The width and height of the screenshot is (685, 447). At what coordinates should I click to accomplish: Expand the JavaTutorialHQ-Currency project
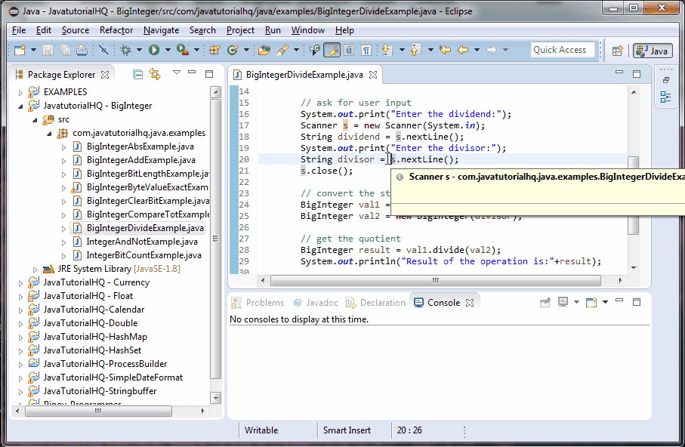tap(19, 282)
